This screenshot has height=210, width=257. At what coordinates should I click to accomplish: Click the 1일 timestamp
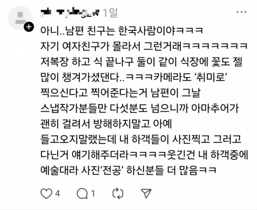point(110,12)
